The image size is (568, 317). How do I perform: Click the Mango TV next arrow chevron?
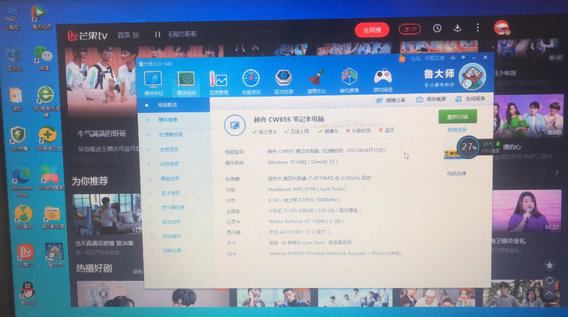click(557, 173)
